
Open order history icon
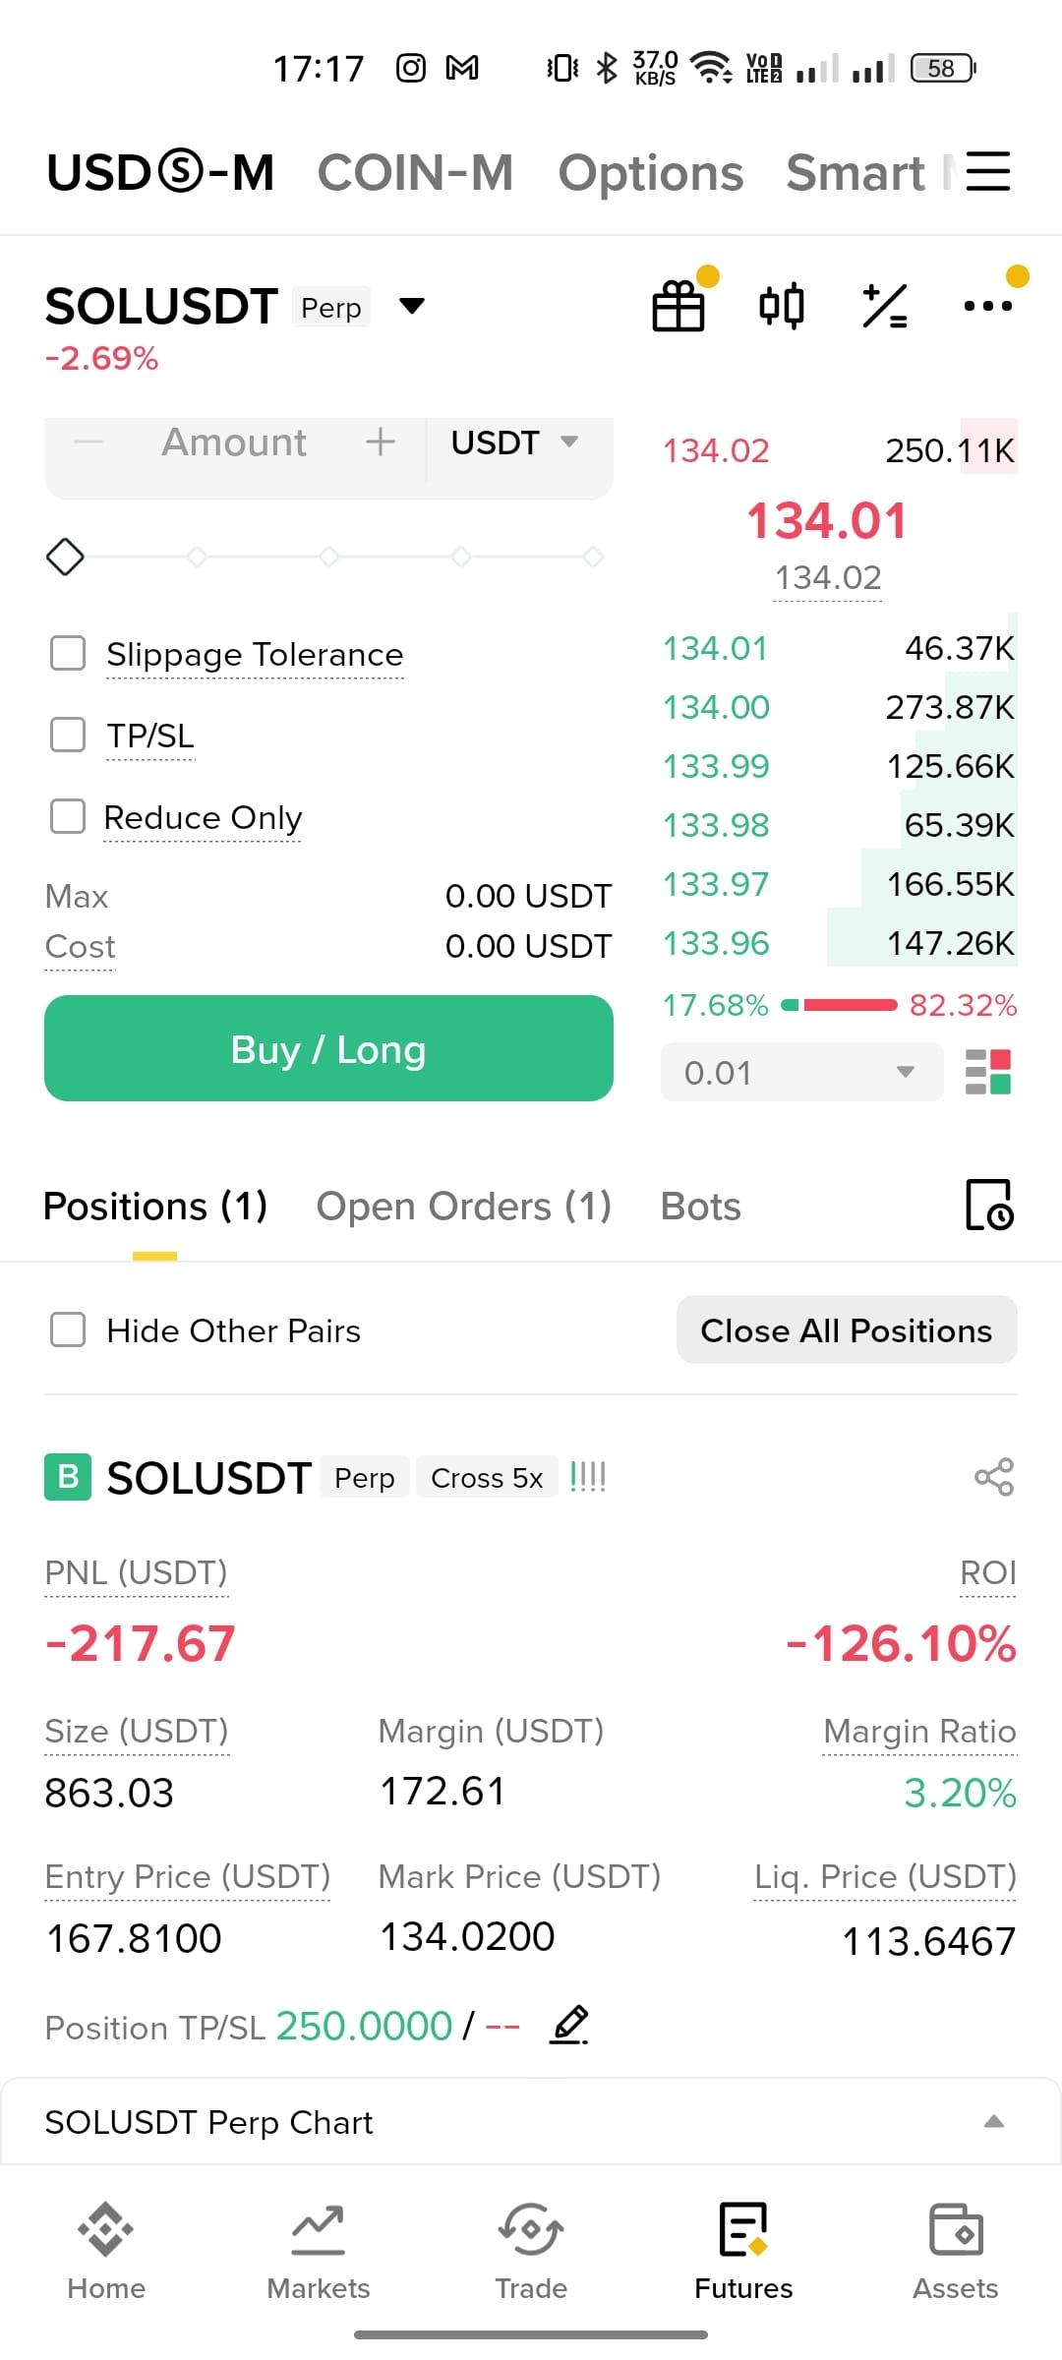point(989,1205)
